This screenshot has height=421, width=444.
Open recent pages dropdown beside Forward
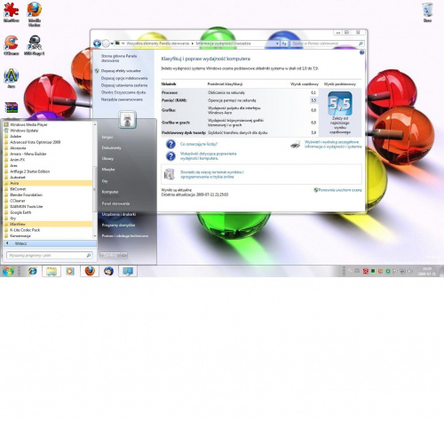[112, 44]
